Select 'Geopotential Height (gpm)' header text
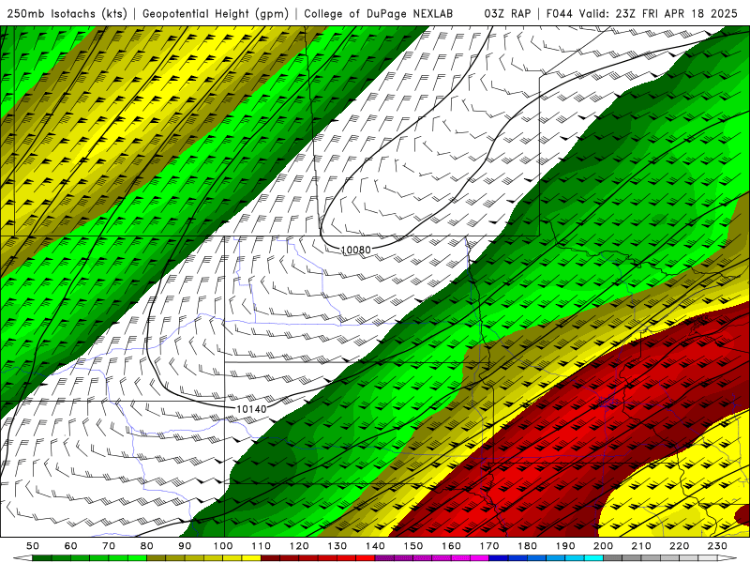 (x=216, y=14)
